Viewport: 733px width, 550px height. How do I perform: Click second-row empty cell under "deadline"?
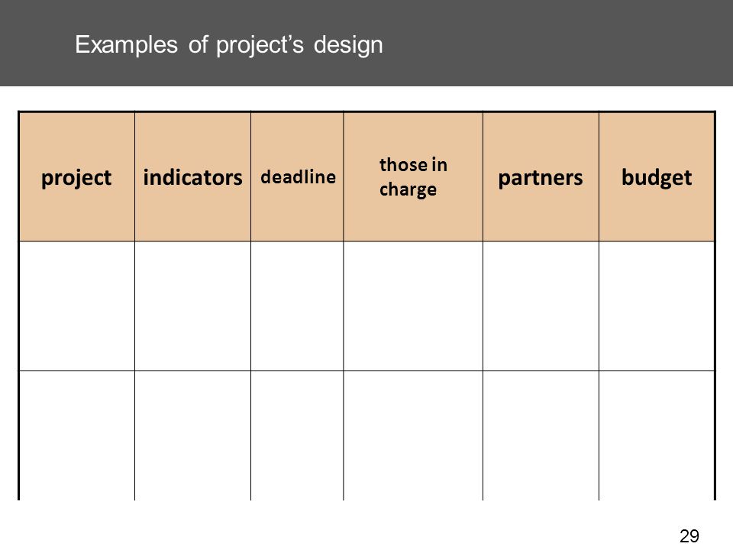click(x=297, y=435)
